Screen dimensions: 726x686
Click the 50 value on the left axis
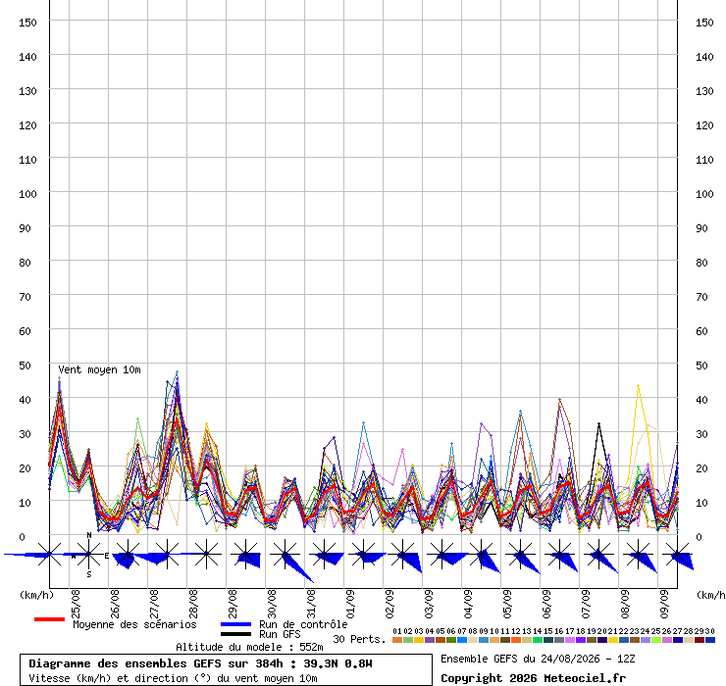click(25, 366)
